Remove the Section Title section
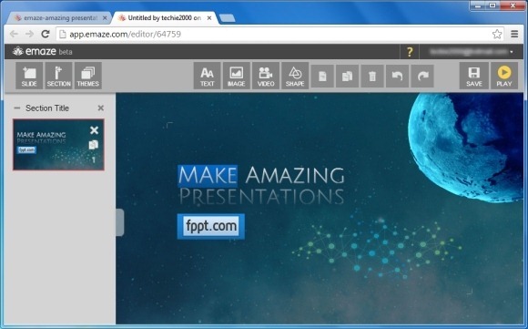The image size is (528, 329). [x=100, y=108]
